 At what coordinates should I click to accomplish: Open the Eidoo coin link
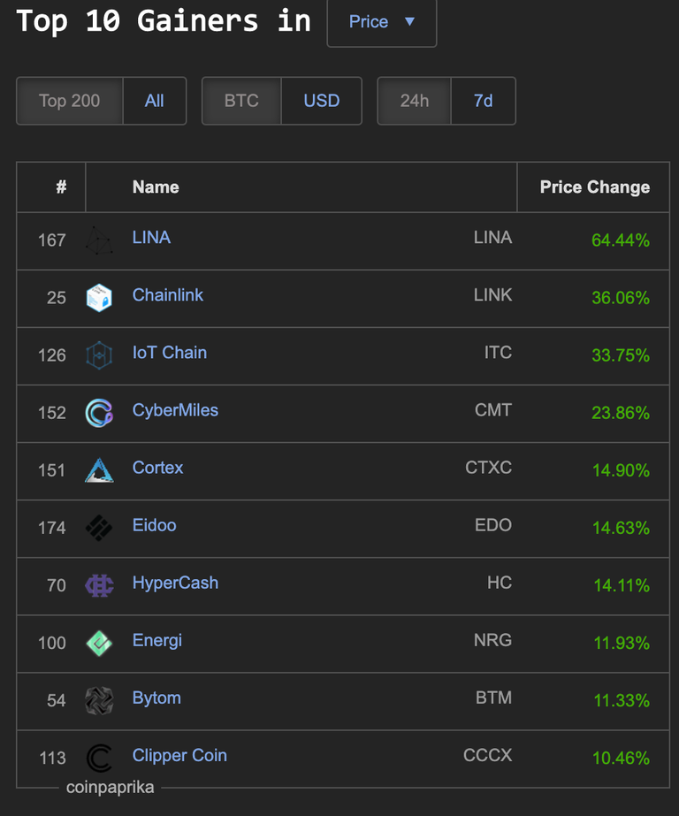tap(155, 525)
